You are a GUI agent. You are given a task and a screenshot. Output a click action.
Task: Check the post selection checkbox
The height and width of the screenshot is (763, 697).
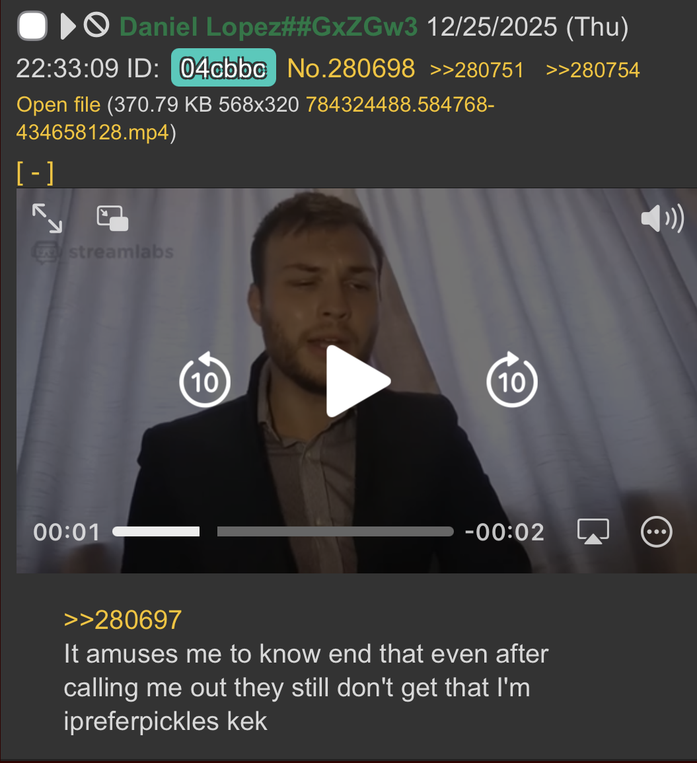click(32, 26)
